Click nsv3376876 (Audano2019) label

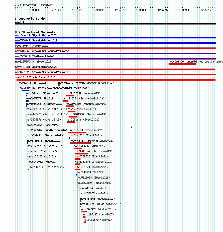pyautogui.click(x=44, y=120)
